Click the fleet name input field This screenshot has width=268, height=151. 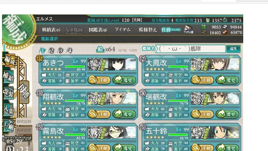pos(191,49)
